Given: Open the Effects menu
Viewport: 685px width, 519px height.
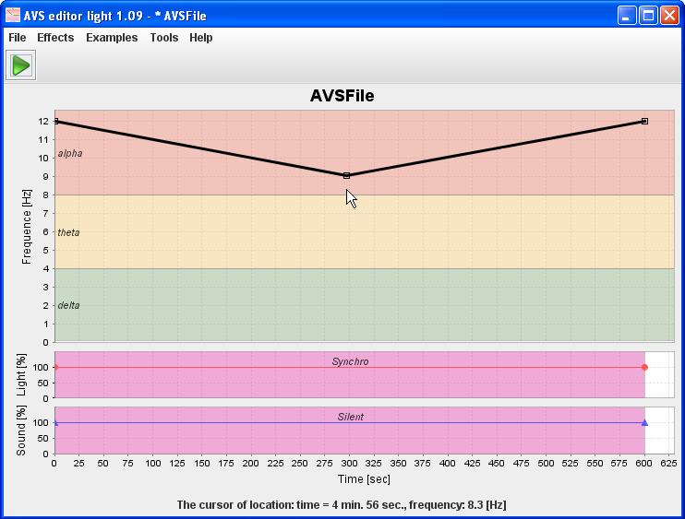Looking at the screenshot, I should (55, 38).
